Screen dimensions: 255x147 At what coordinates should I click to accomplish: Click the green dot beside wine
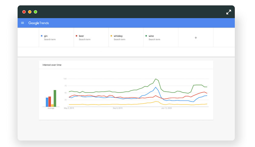(146, 36)
